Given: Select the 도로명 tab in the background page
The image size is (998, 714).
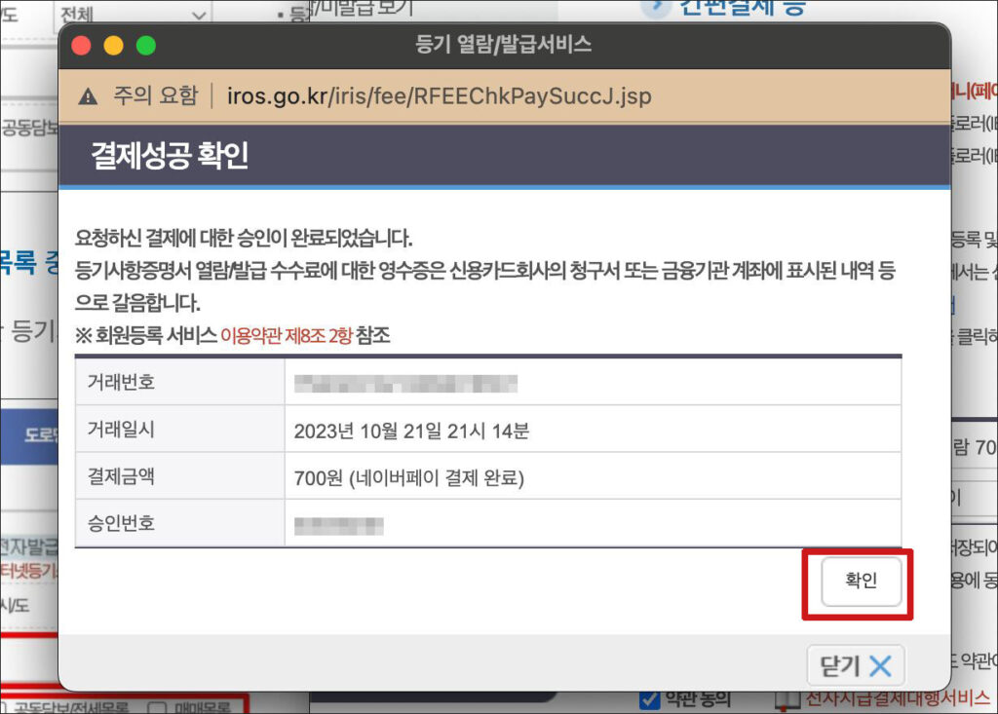Looking at the screenshot, I should 39,434.
